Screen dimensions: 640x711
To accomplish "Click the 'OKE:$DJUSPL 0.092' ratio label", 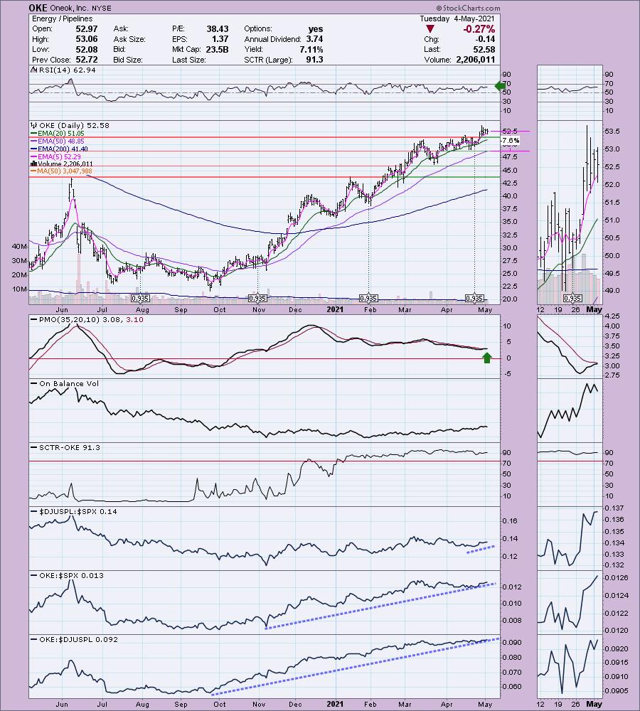I will [x=78, y=639].
